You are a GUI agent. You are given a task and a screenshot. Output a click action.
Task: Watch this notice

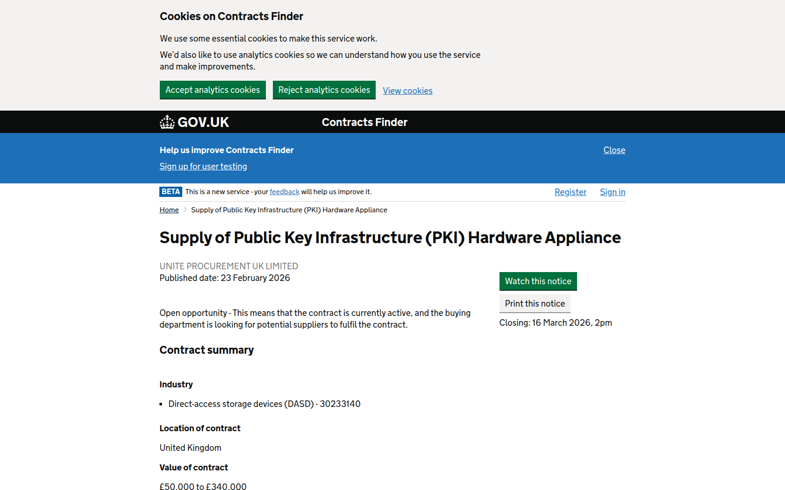coord(538,281)
